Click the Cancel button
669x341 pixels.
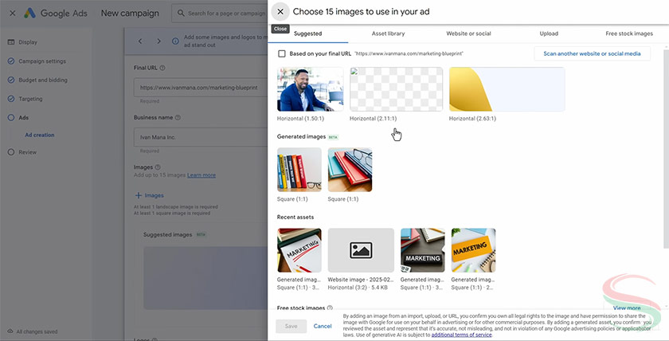tap(323, 326)
